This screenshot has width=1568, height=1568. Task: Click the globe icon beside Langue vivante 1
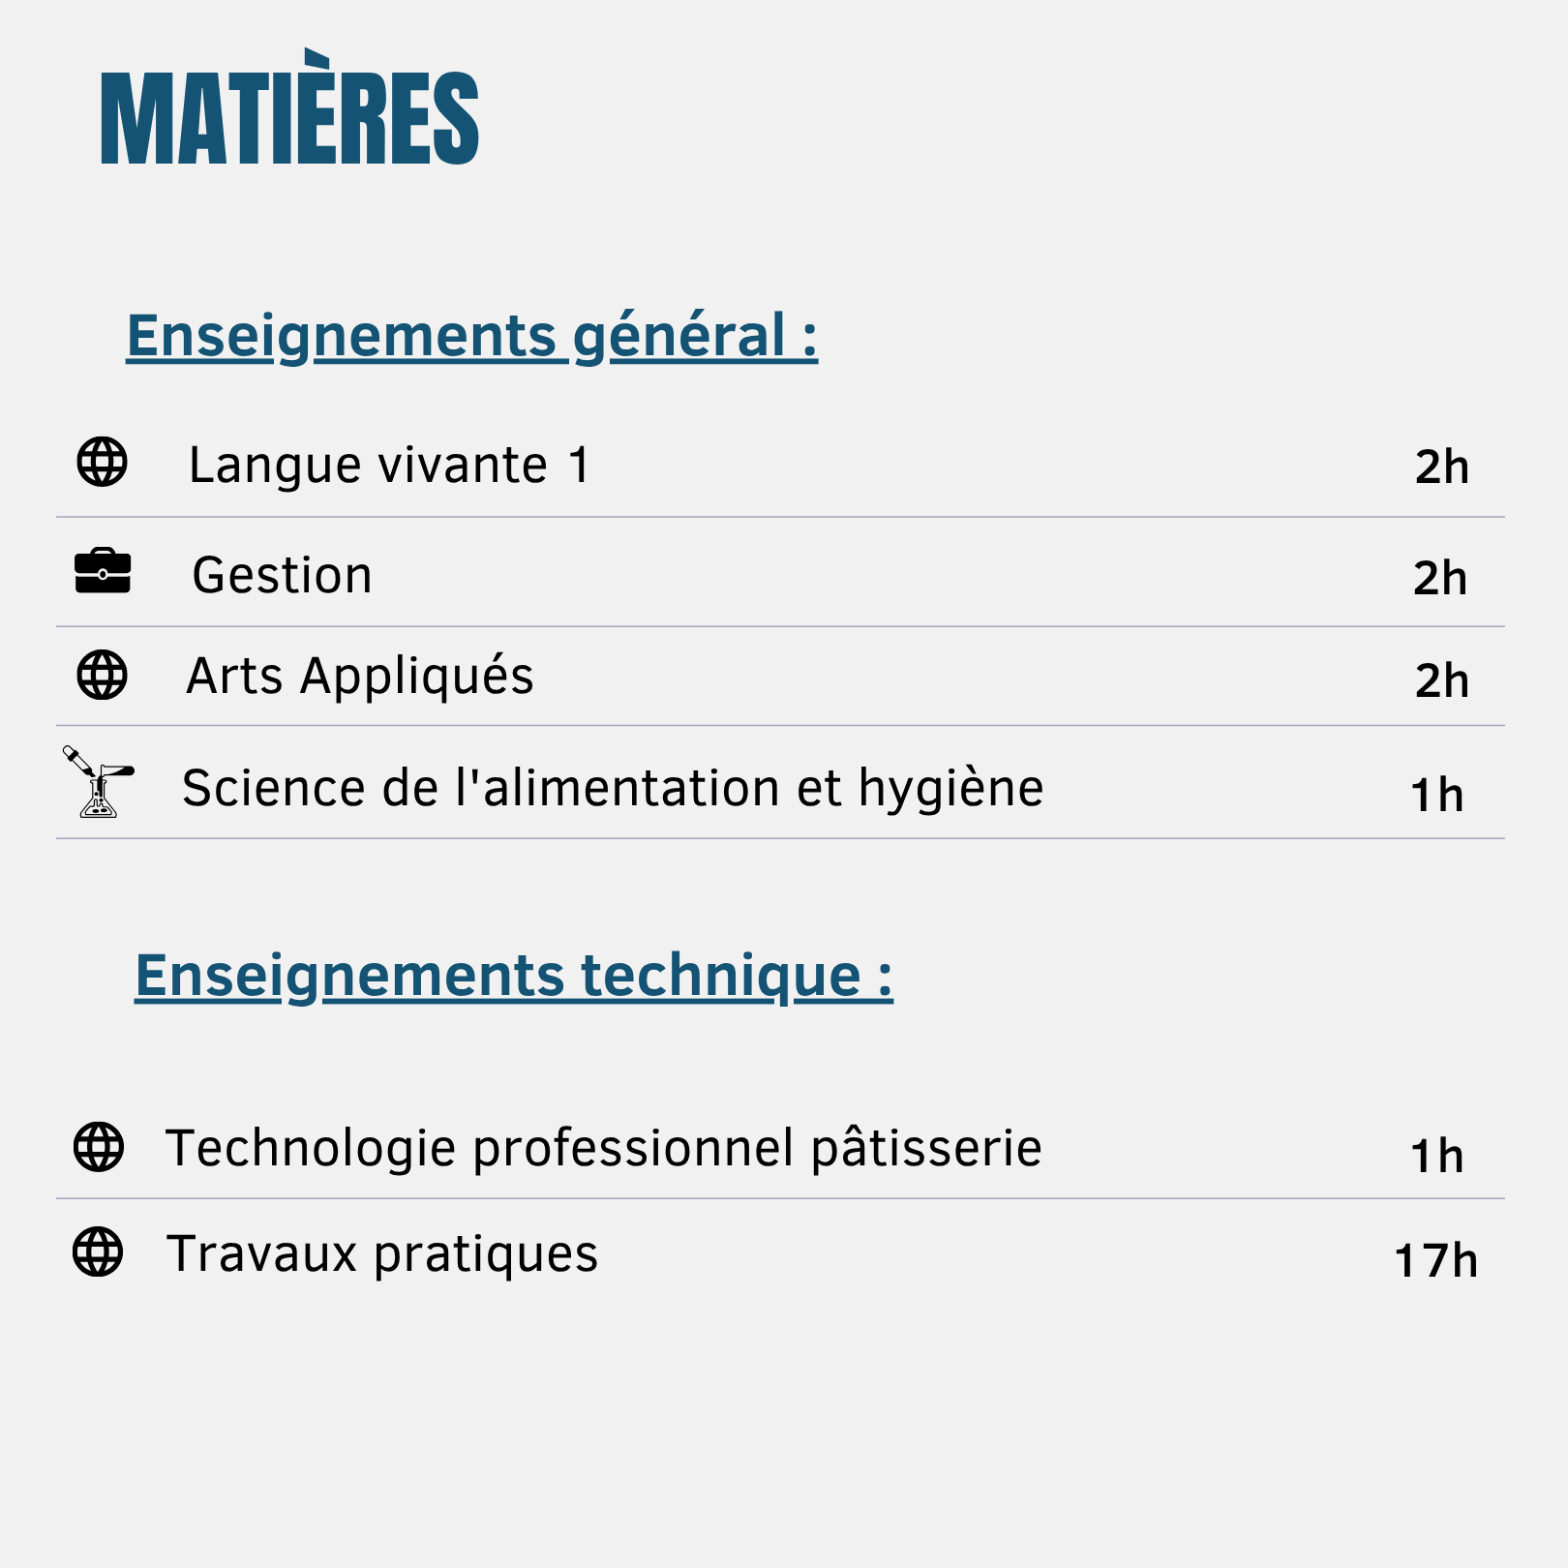102,462
